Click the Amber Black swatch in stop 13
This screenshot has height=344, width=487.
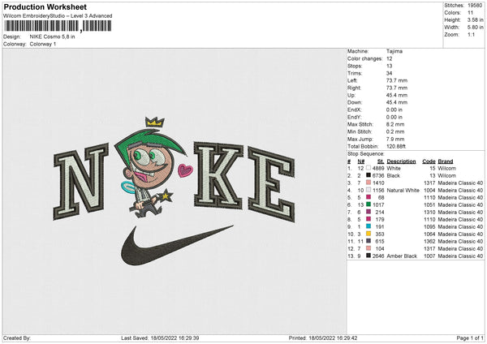368,256
